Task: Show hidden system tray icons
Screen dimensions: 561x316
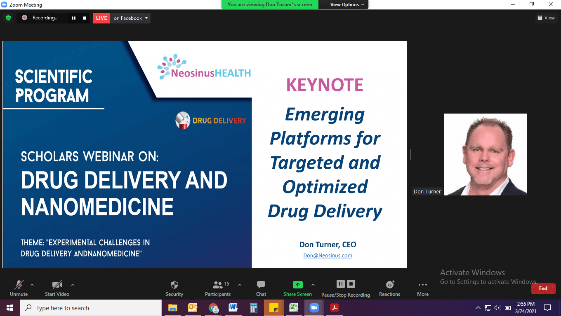Action: (x=478, y=308)
